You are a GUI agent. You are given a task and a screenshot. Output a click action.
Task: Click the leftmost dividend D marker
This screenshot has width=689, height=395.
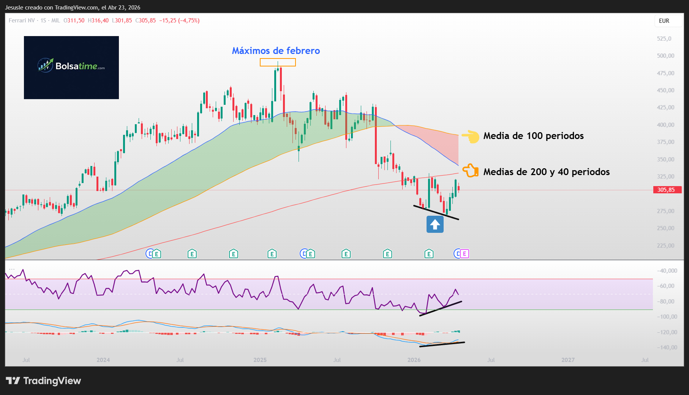click(150, 254)
